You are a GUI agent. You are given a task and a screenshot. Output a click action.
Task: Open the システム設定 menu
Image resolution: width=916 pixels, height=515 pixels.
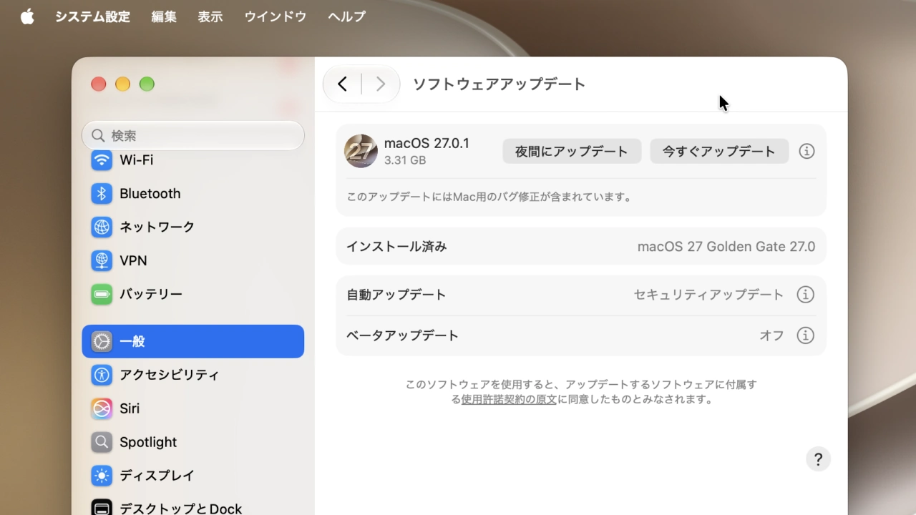coord(92,16)
